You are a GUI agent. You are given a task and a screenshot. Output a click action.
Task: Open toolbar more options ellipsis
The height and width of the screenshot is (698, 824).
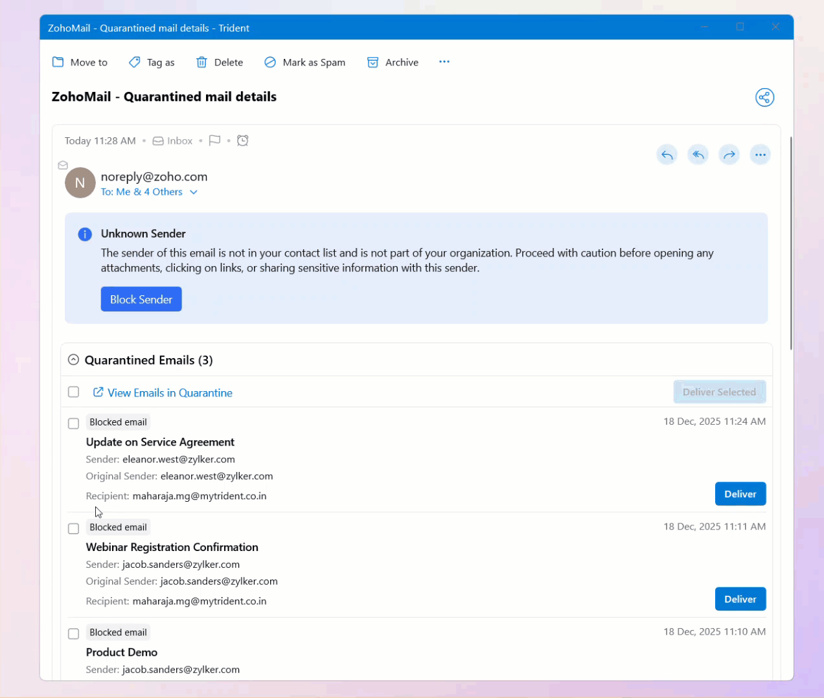click(444, 62)
